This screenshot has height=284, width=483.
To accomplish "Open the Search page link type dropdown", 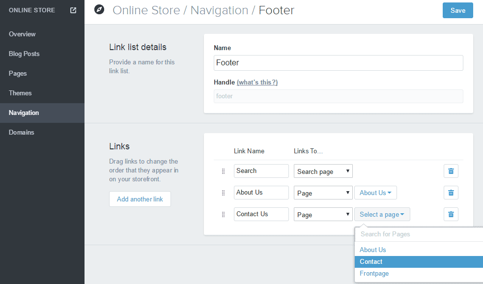I will click(x=323, y=171).
